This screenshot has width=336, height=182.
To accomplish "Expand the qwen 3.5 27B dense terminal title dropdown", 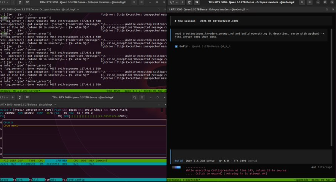I will (x=55, y=105).
